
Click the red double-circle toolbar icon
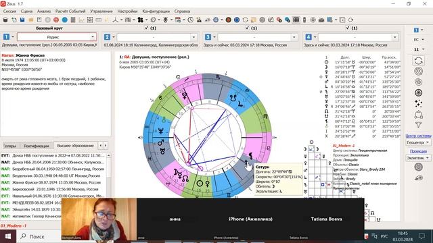coord(279,20)
